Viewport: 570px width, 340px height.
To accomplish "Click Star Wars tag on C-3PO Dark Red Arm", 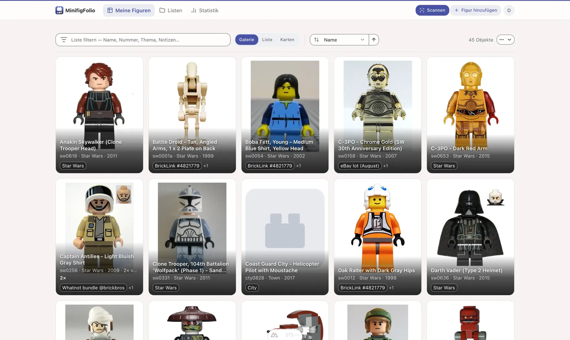I will 444,166.
